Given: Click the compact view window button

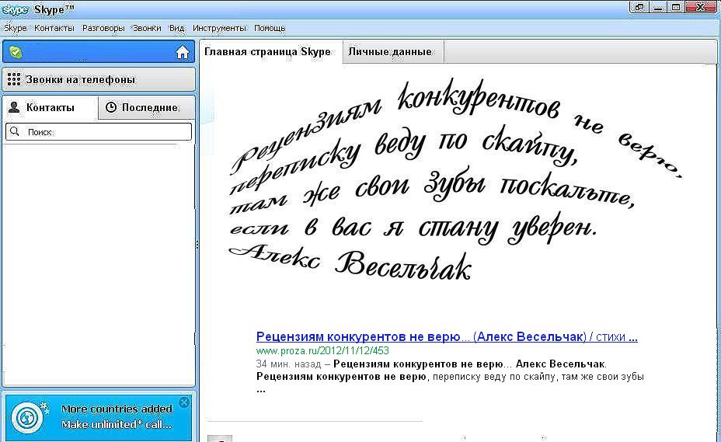Looking at the screenshot, I should (x=639, y=7).
